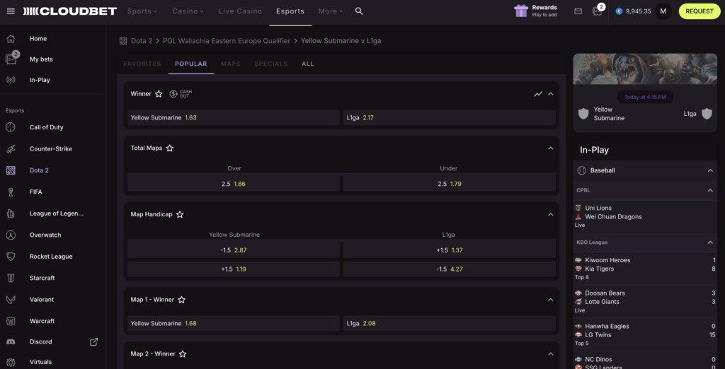The image size is (725, 369).
Task: Select L1ga -1.5 at 4.27
Action: point(450,269)
